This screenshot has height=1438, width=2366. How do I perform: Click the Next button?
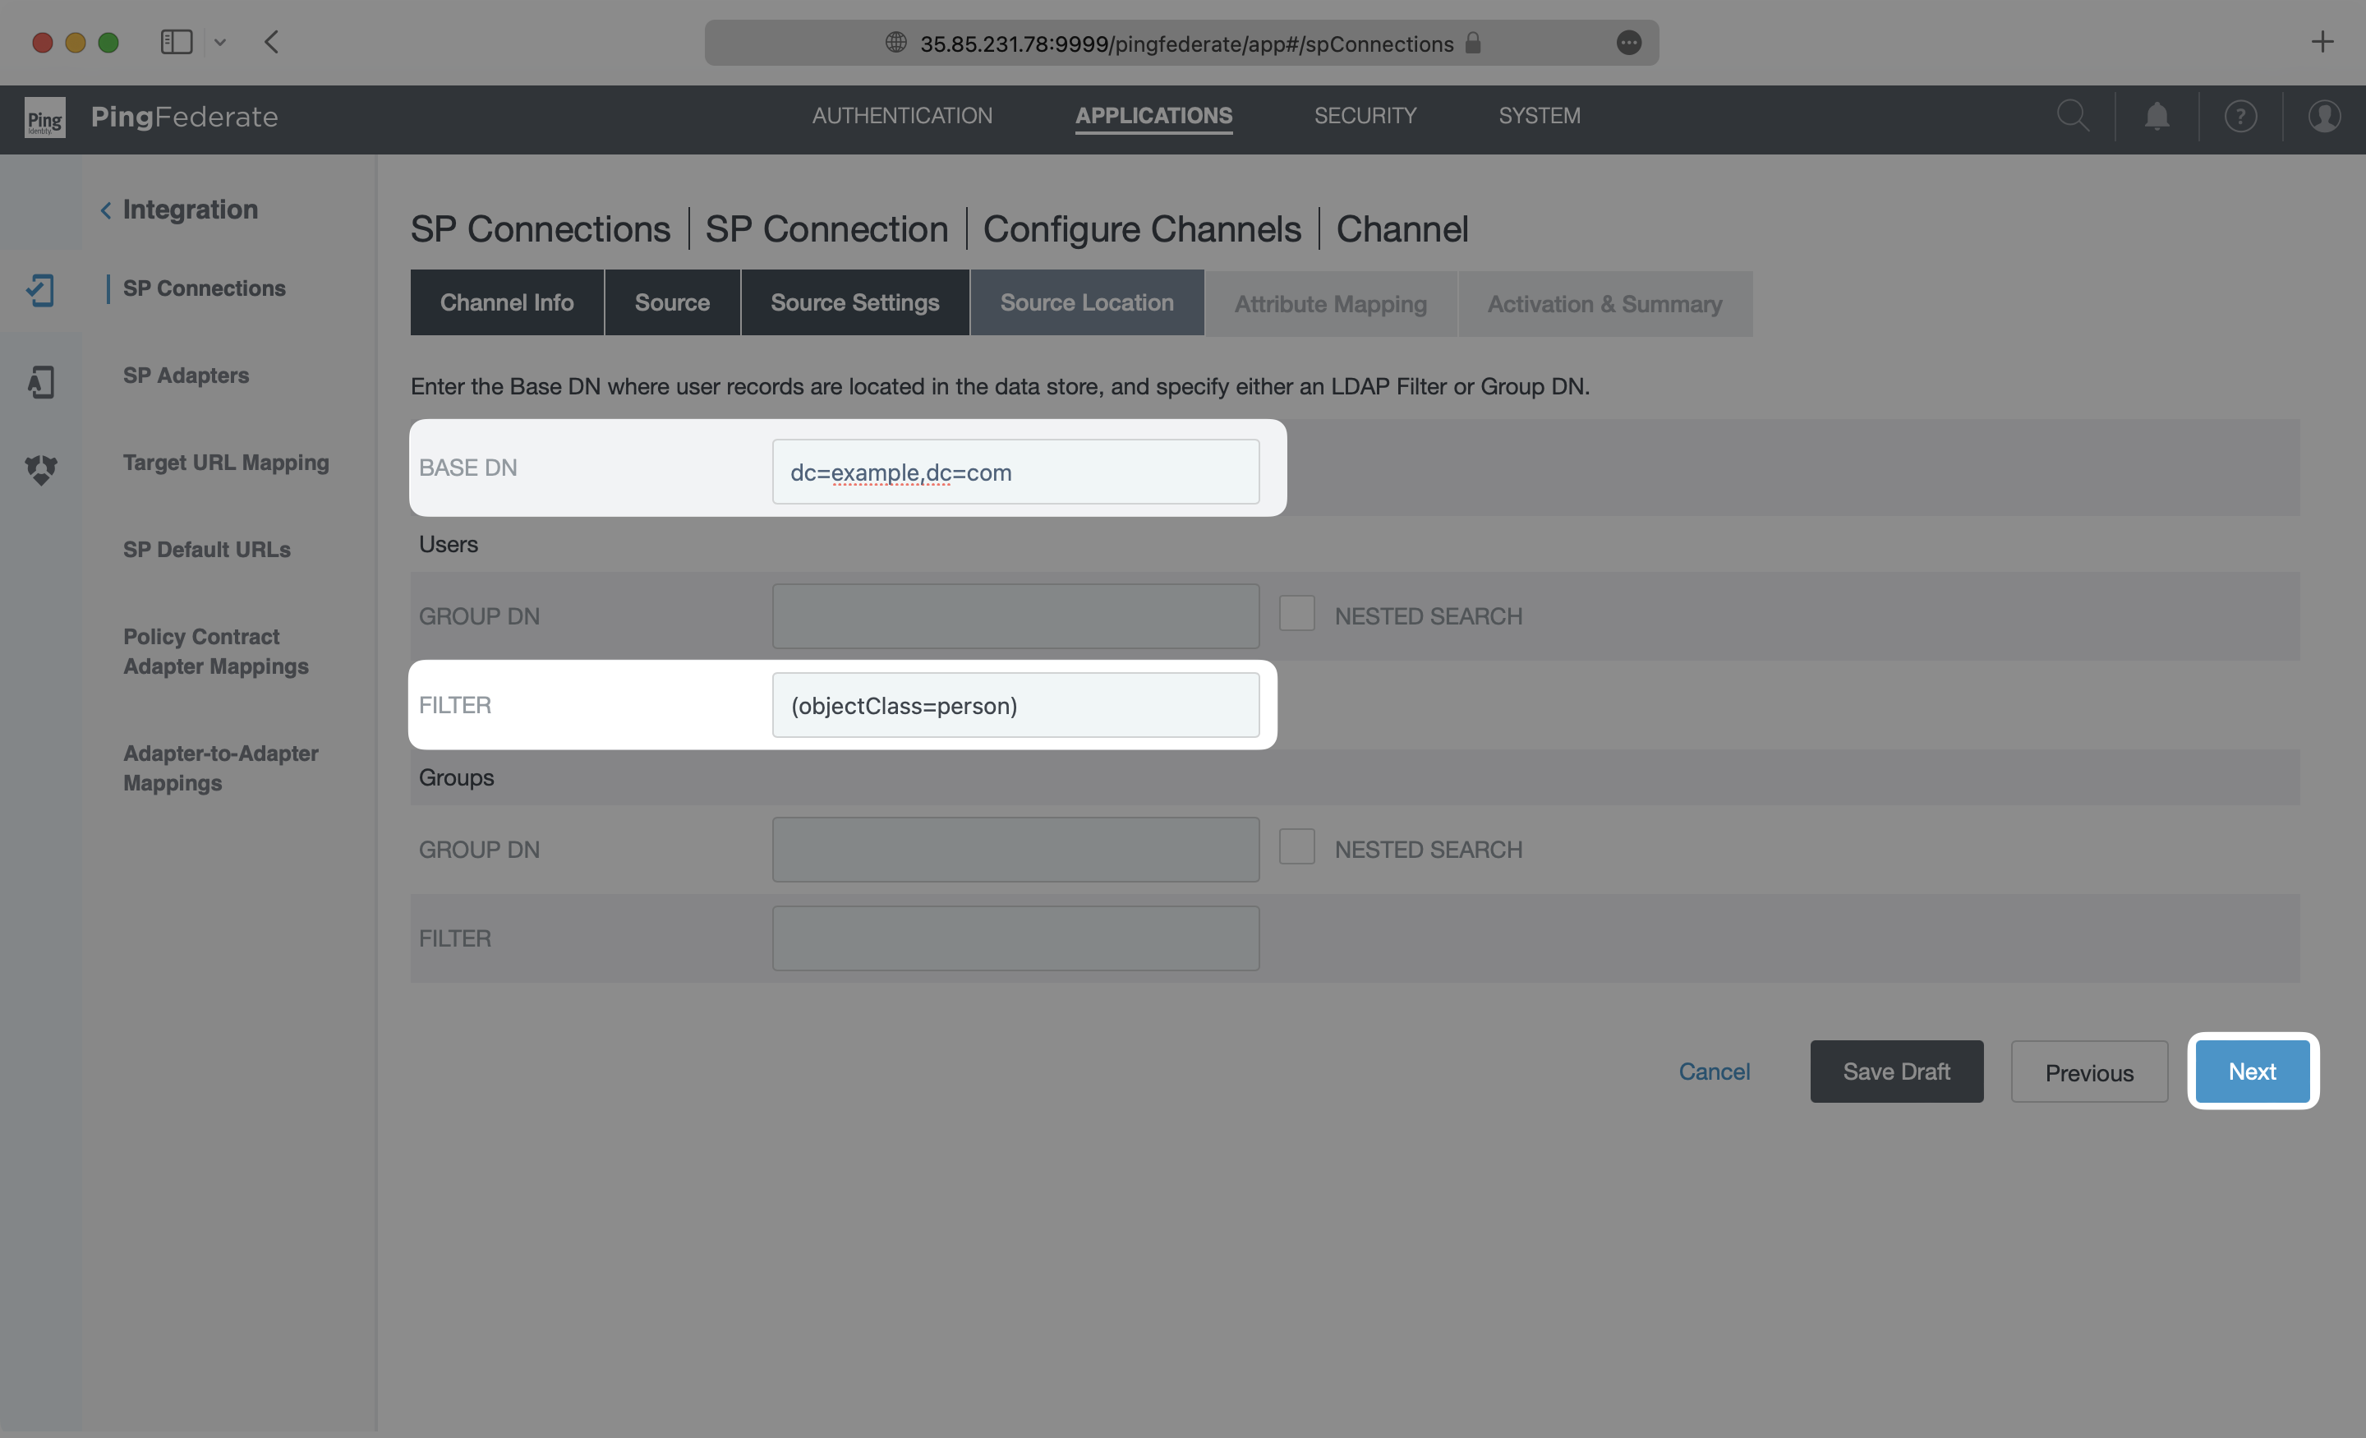(2252, 1071)
